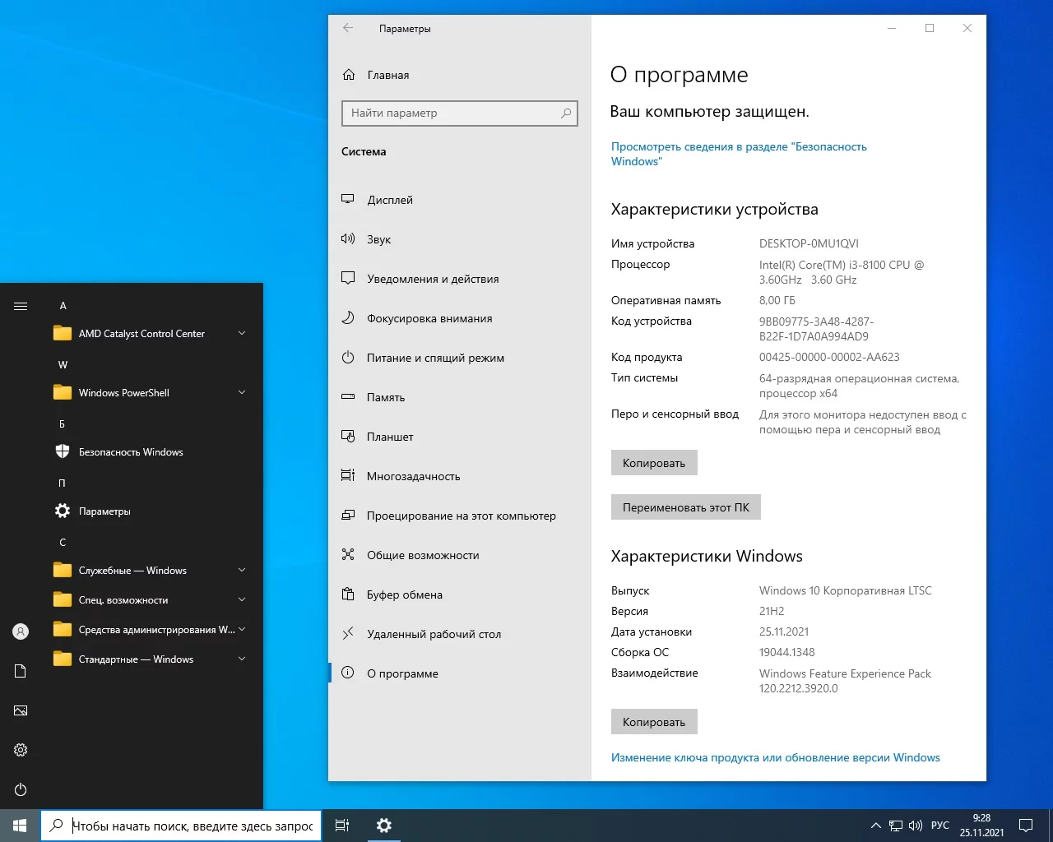Click the Дисплей monitor icon
This screenshot has width=1053, height=842.
tap(348, 200)
